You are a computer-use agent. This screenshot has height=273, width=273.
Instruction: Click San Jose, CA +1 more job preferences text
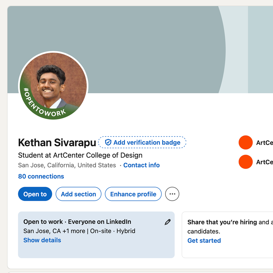(x=79, y=231)
